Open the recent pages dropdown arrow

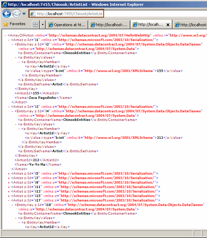(x=24, y=14)
